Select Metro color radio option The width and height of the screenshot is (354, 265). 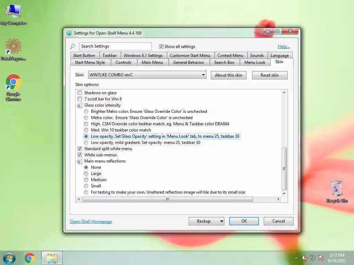[86, 118]
